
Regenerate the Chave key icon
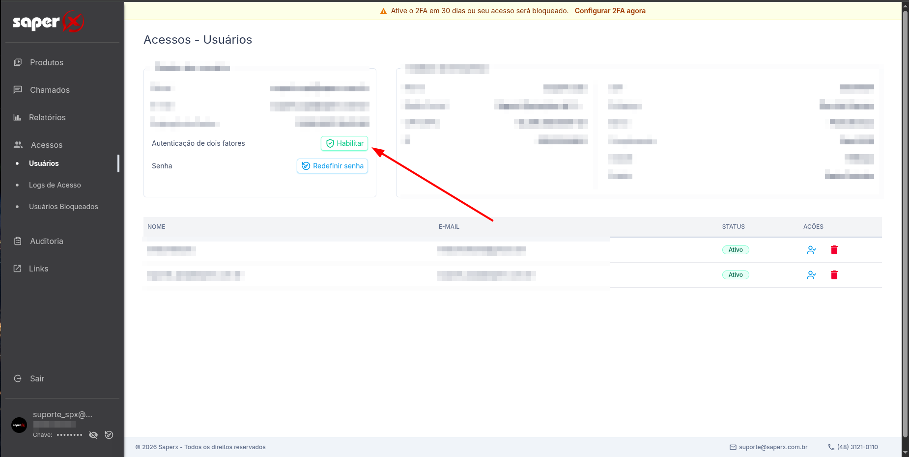pyautogui.click(x=109, y=435)
